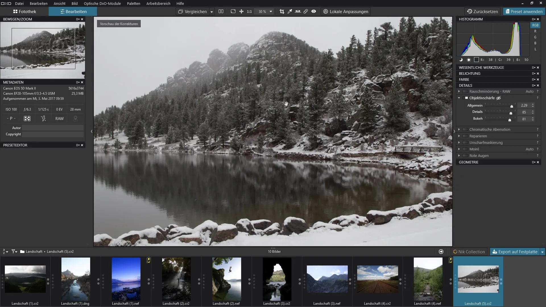Select the L luminance histogram channel
The image size is (546, 307).
(535, 49)
